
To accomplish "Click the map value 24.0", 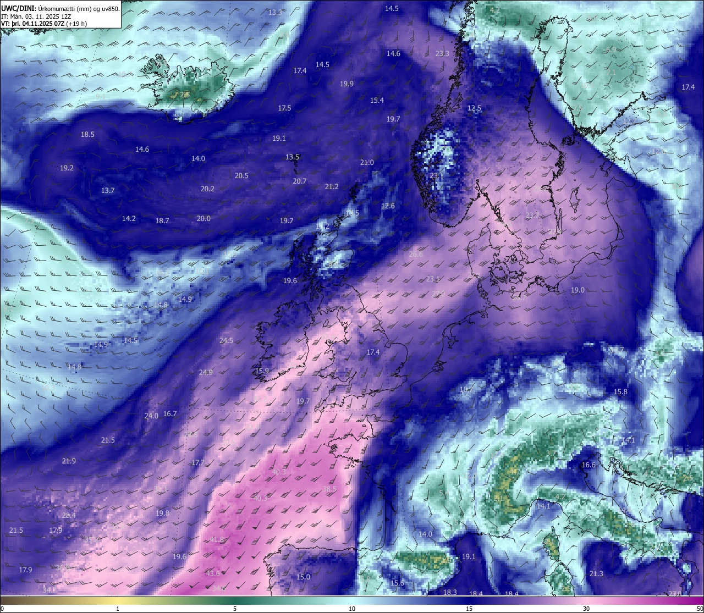I will 151,416.
